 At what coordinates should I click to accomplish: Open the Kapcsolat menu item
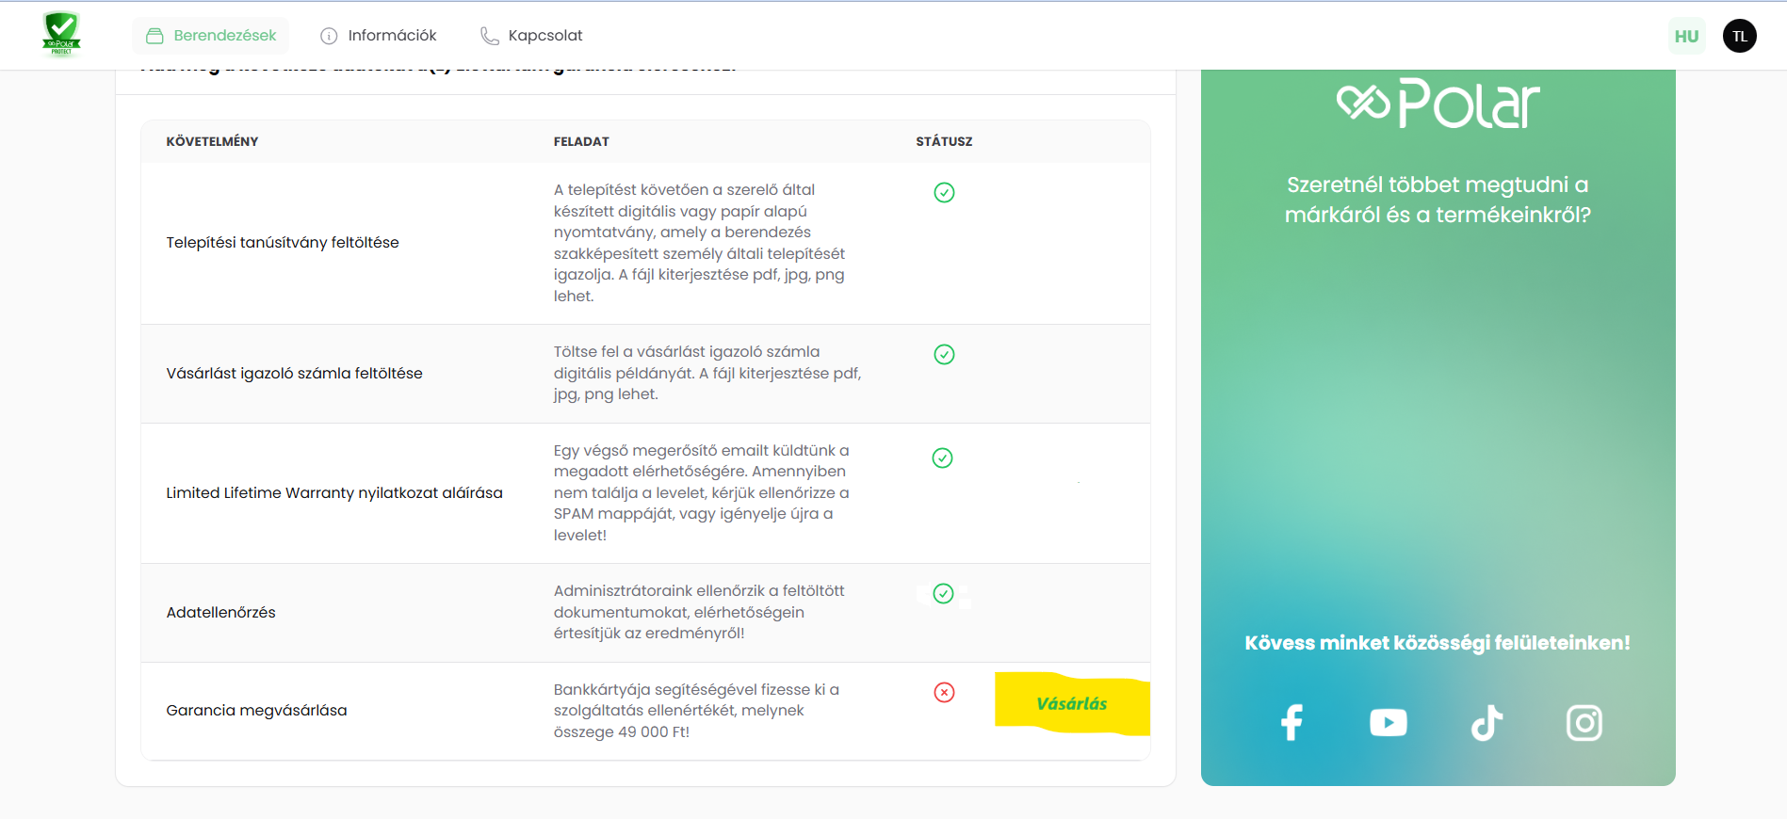tap(531, 36)
